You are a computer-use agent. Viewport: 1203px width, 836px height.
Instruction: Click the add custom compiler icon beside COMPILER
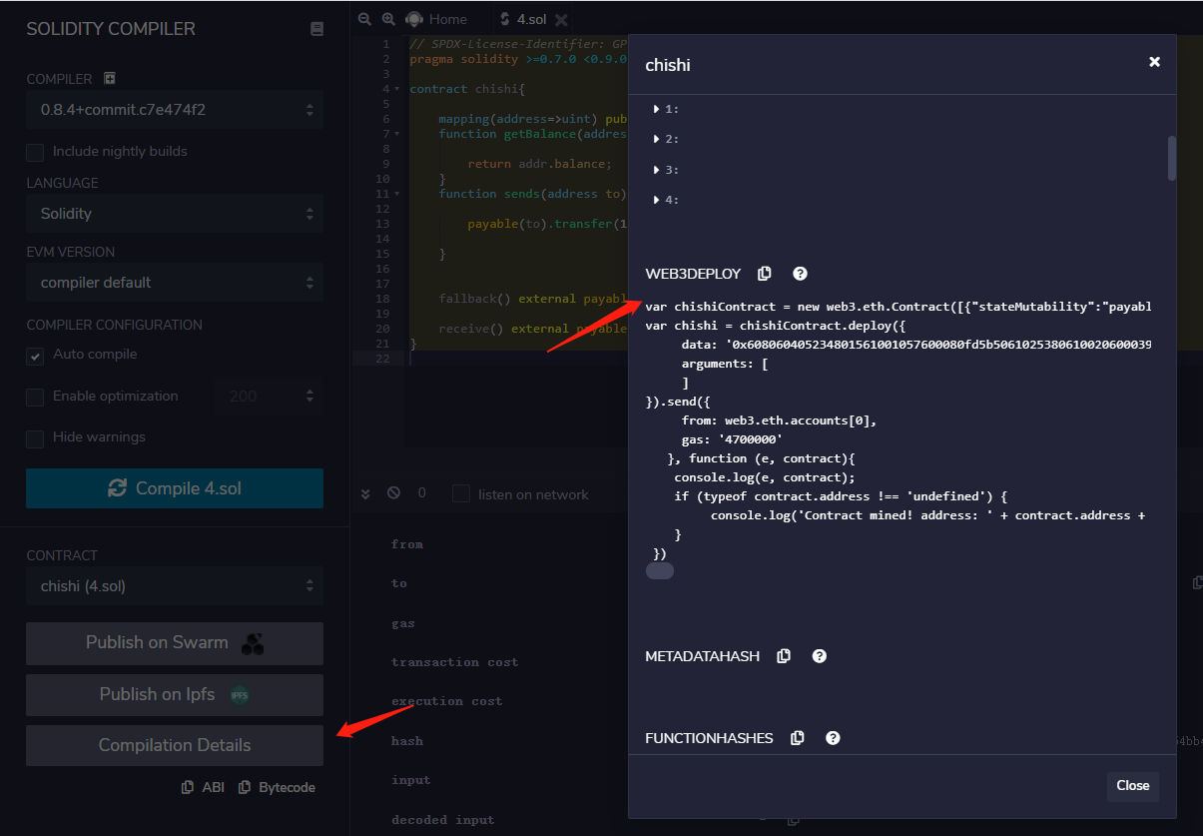click(x=110, y=78)
